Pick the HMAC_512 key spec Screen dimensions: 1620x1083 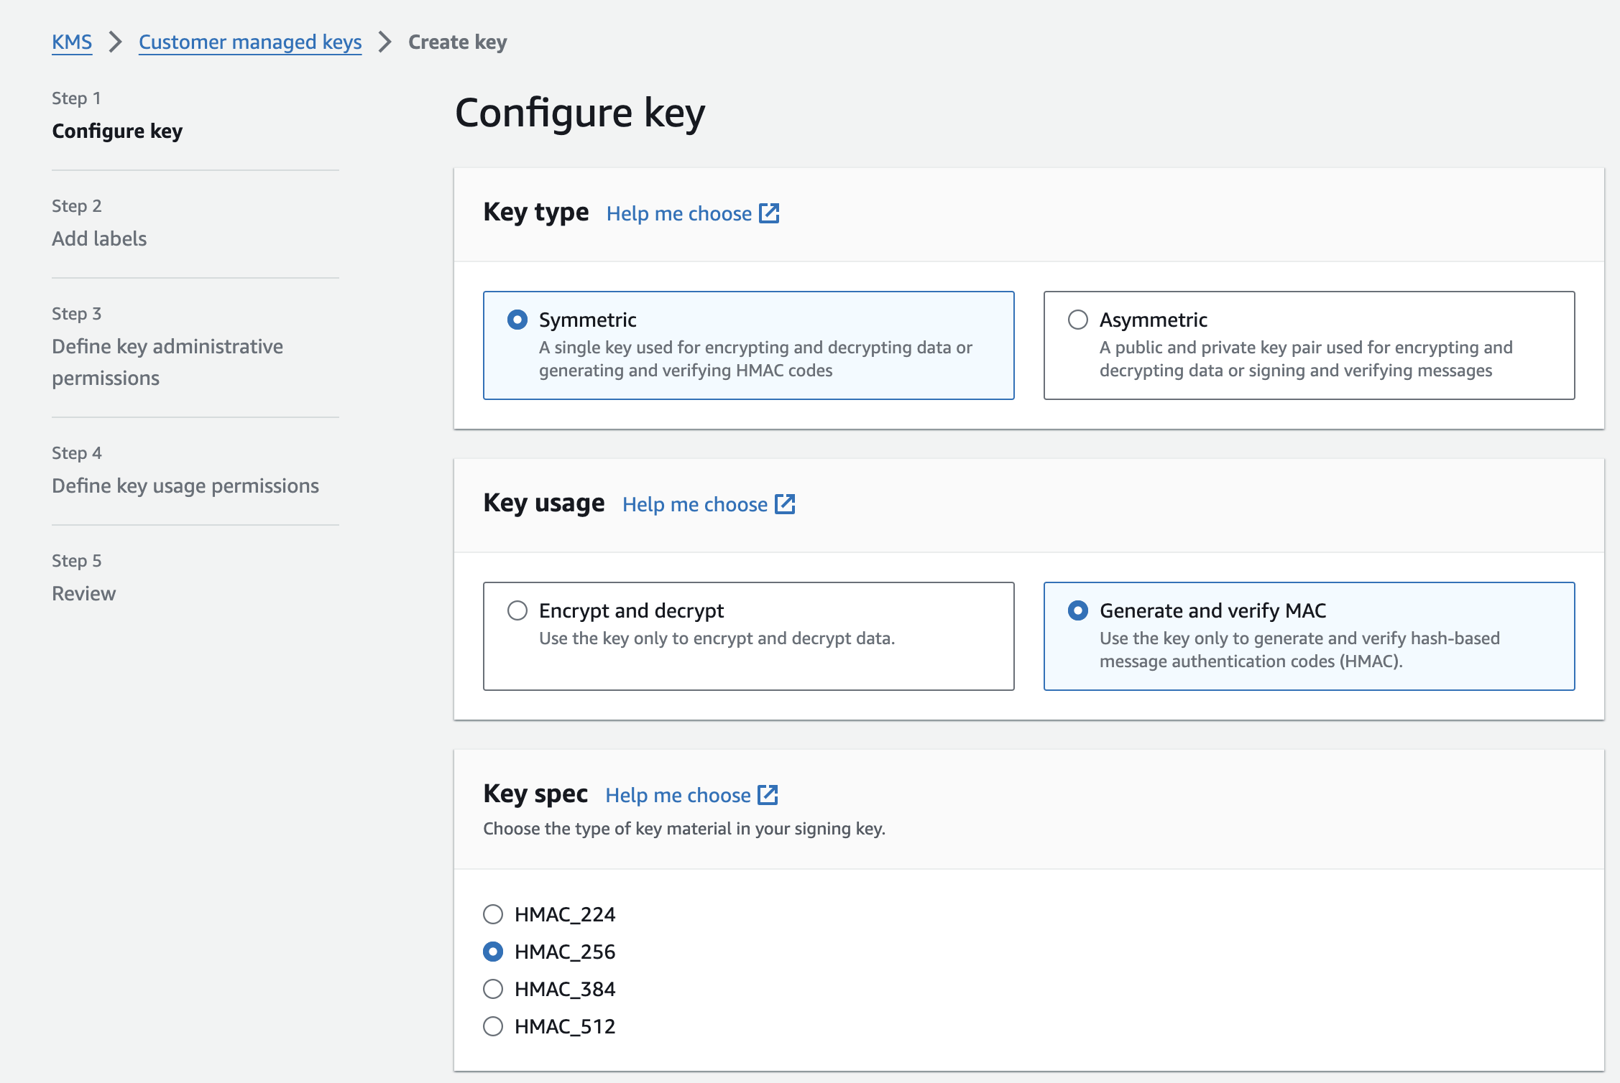pos(493,1026)
